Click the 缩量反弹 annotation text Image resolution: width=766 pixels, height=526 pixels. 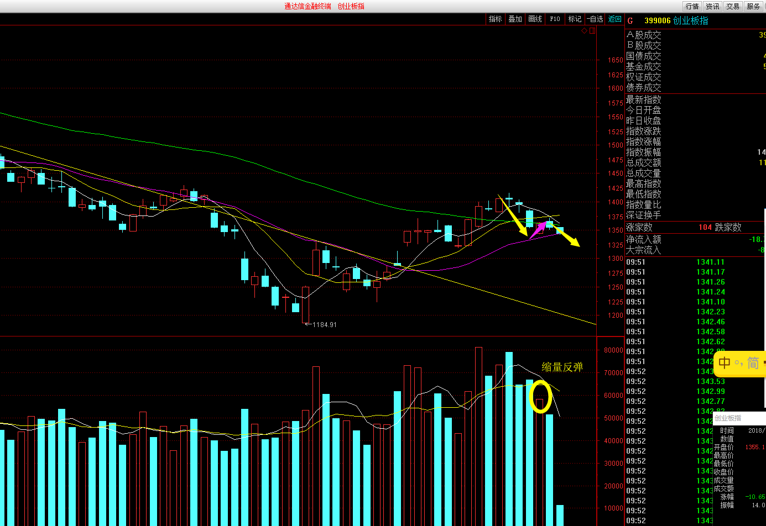pyautogui.click(x=562, y=367)
